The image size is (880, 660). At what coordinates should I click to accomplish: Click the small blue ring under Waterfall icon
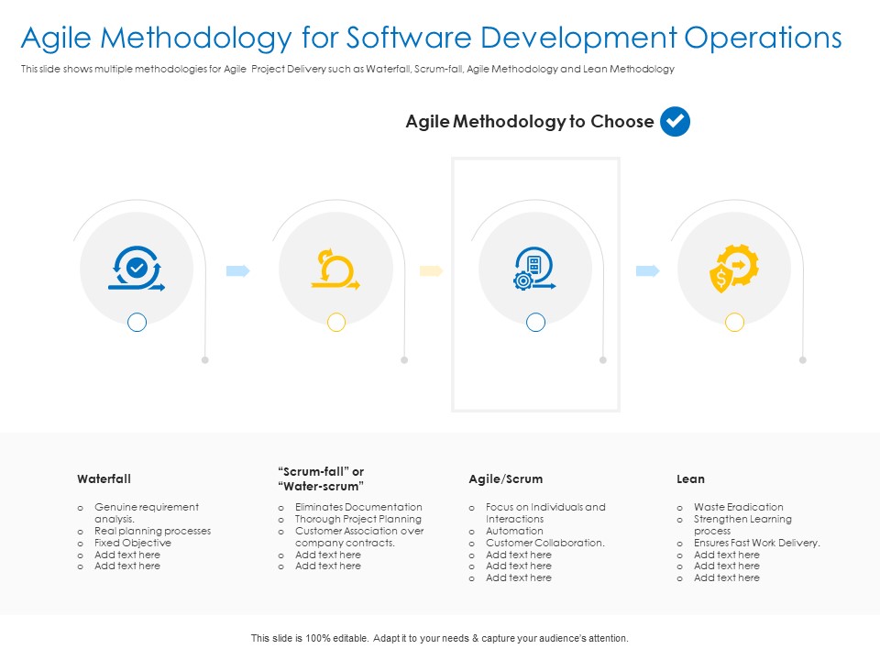(x=137, y=322)
